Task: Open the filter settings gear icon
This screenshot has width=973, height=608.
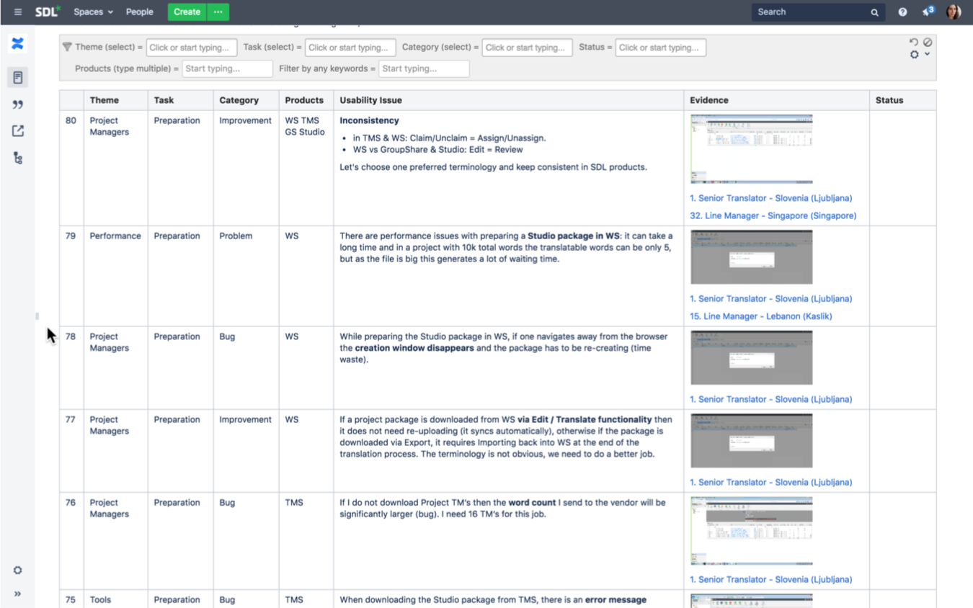Action: tap(914, 55)
